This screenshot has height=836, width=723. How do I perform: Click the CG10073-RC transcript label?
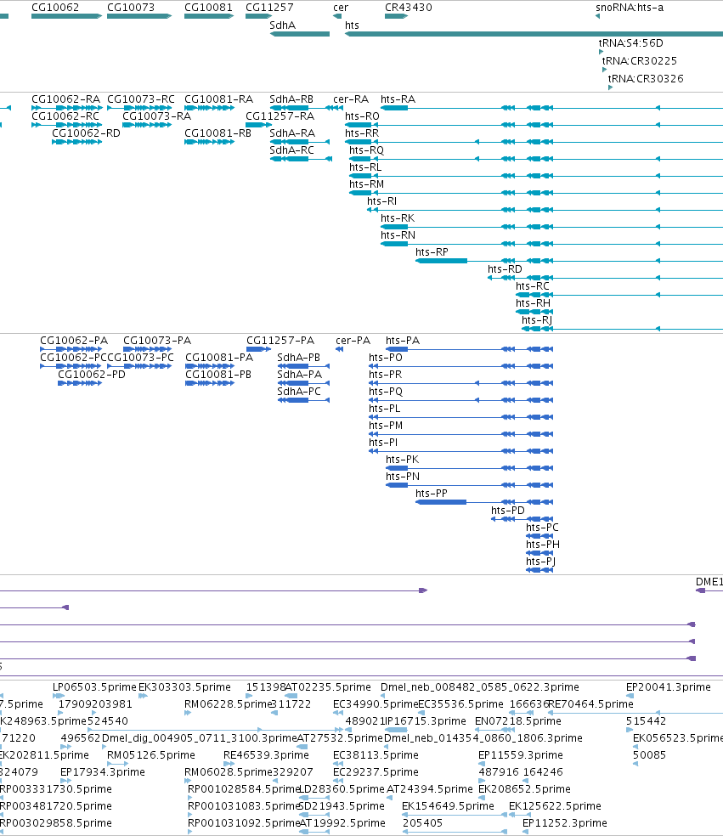tap(141, 99)
